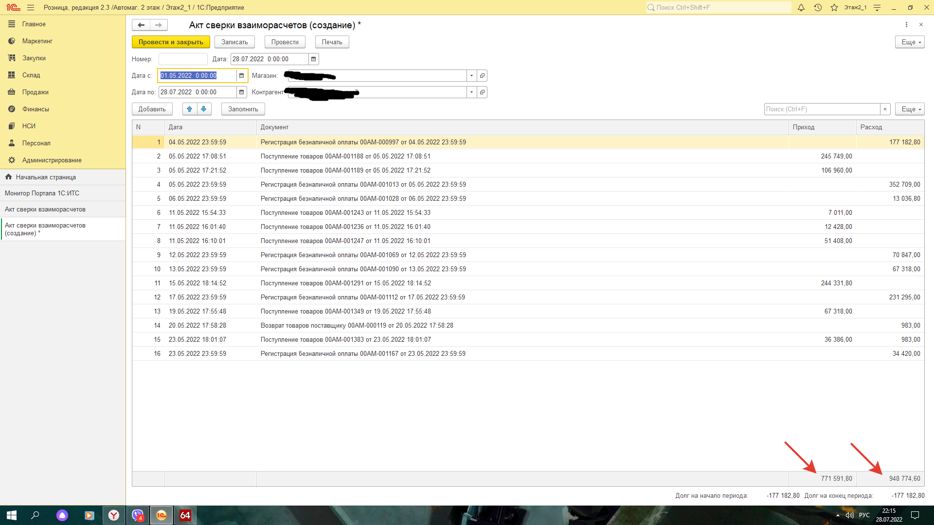Open Администрирование section
Viewport: 934px width, 525px height.
click(x=63, y=160)
